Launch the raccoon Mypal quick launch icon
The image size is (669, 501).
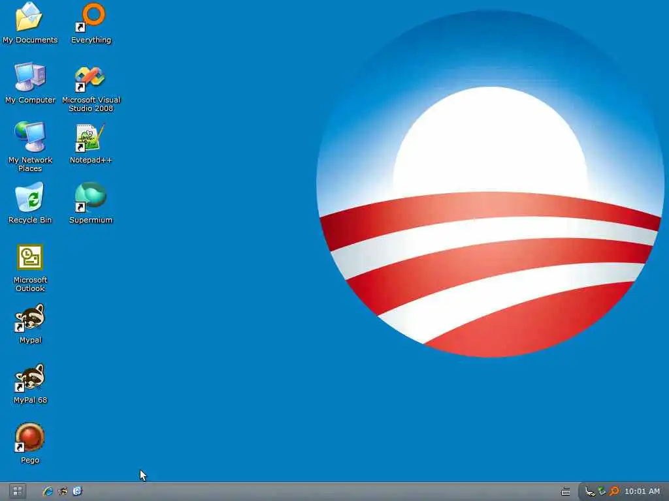point(63,491)
